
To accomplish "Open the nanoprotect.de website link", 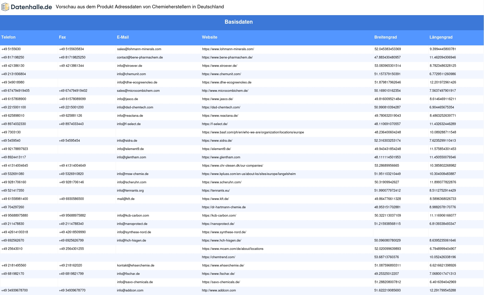I will pos(218,224).
